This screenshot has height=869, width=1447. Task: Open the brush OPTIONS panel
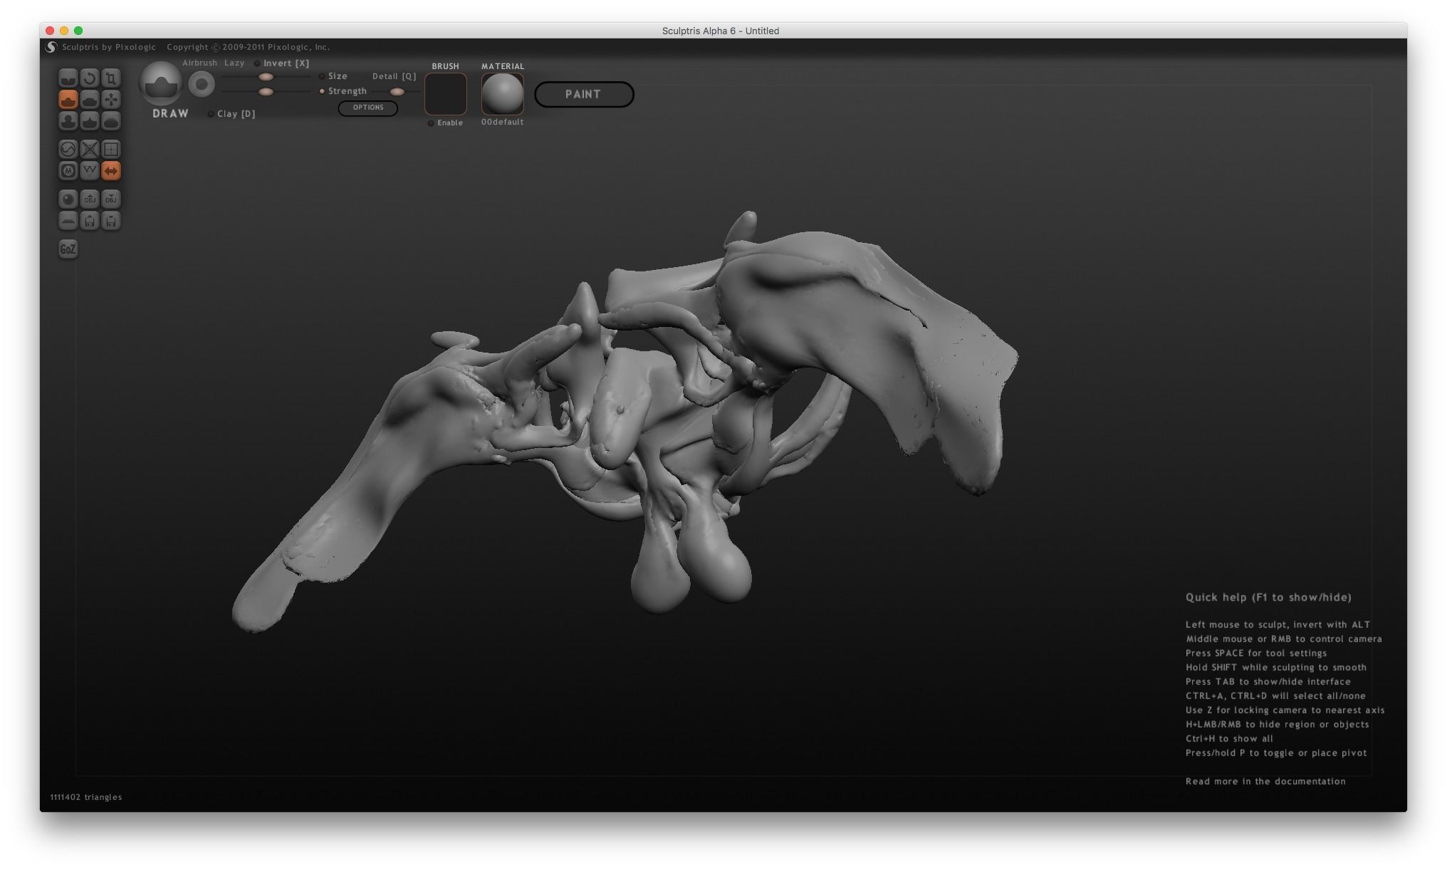click(x=368, y=108)
